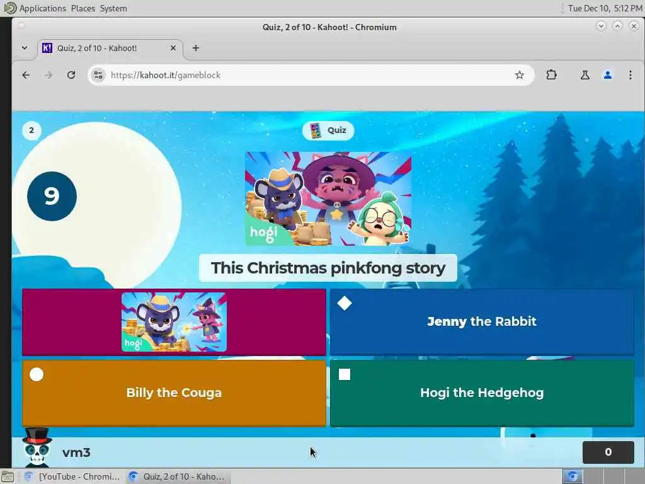Click the circle shape on yellow answer
This screenshot has width=645, height=484.
[37, 374]
